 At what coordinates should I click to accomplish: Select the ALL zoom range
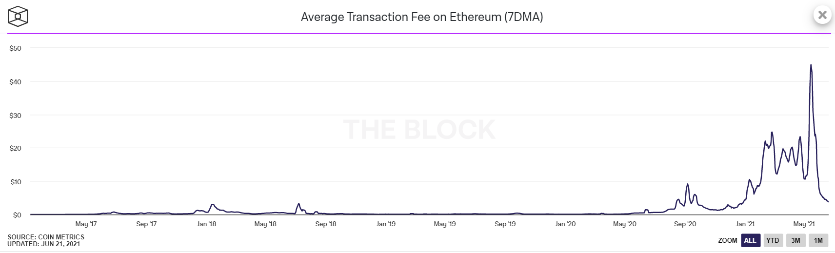pyautogui.click(x=750, y=240)
